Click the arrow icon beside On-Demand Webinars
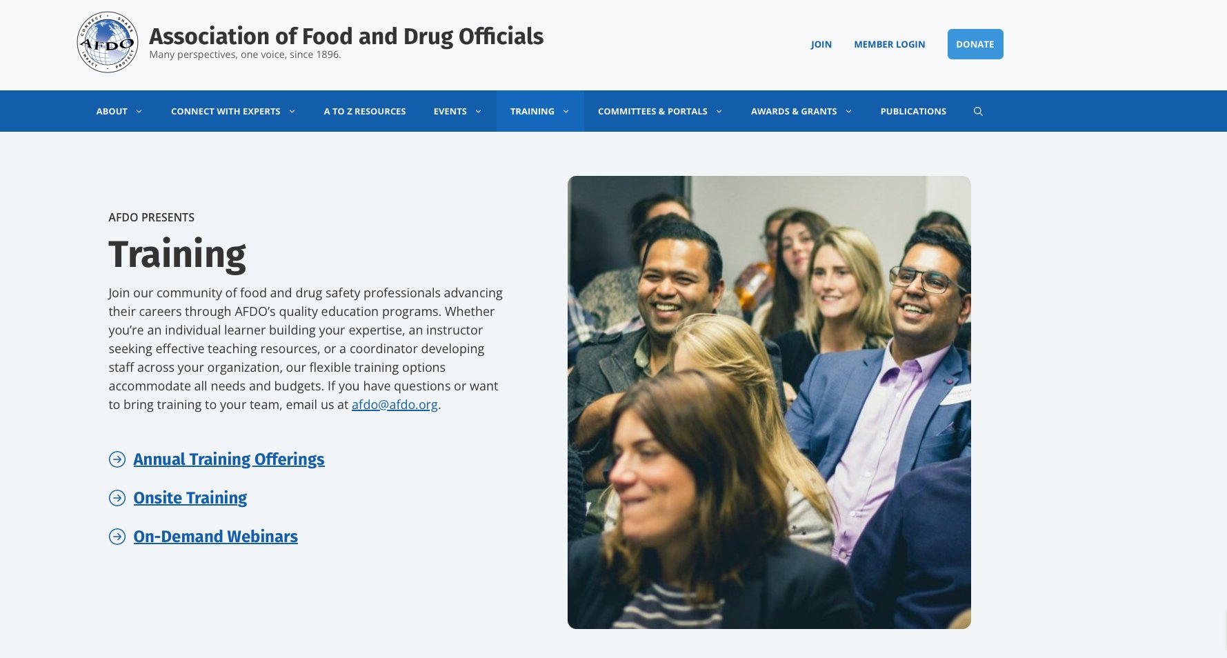This screenshot has width=1227, height=658. click(x=117, y=537)
